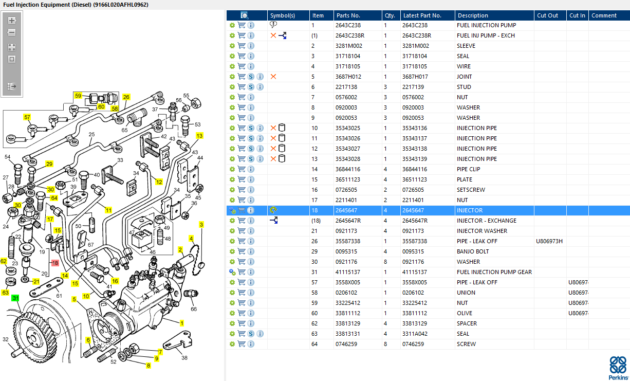Click yellow callout 26 on diagram
The width and height of the screenshot is (630, 381).
[x=126, y=97]
